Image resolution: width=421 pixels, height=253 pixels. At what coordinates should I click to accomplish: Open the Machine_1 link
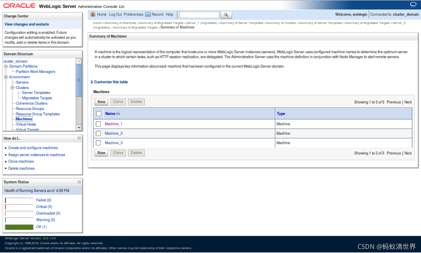tap(113, 124)
